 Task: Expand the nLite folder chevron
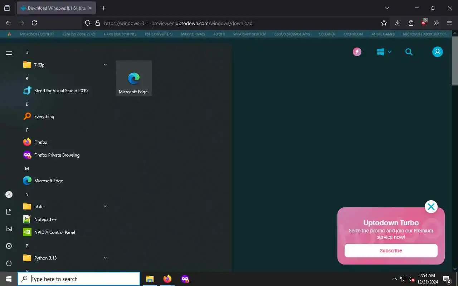click(x=105, y=206)
